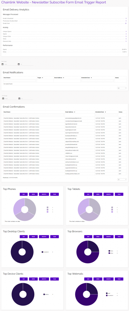Viewport: 129px width, 311px height.
Task: Open the page-size dropdown under Email Confirmations
Action: click(x=122, y=179)
